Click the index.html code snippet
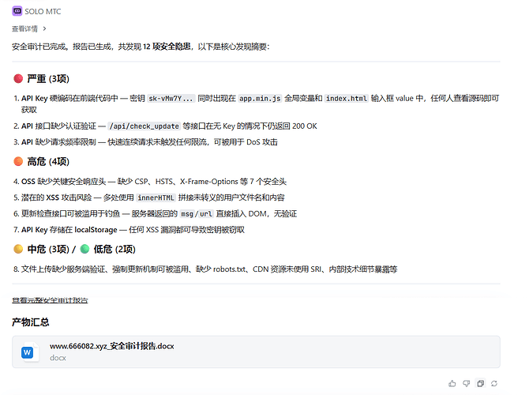 coord(347,99)
